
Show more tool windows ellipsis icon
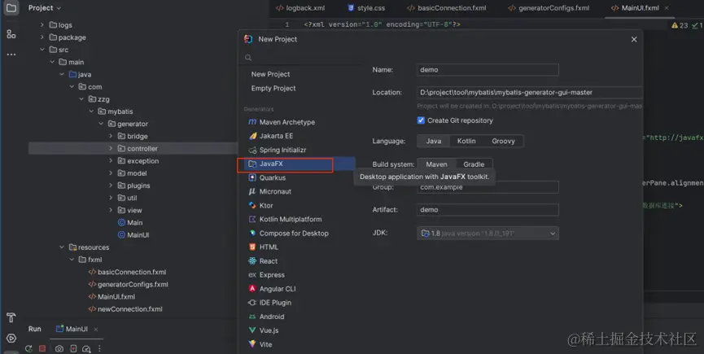coord(11,55)
